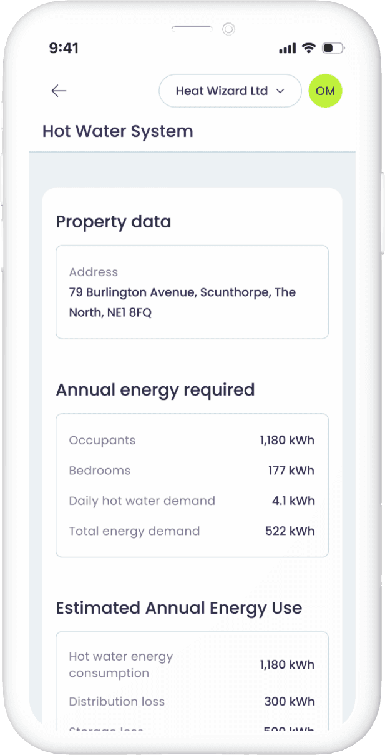
Task: Open the Heat Wizard Ltd company dropdown
Action: point(230,91)
